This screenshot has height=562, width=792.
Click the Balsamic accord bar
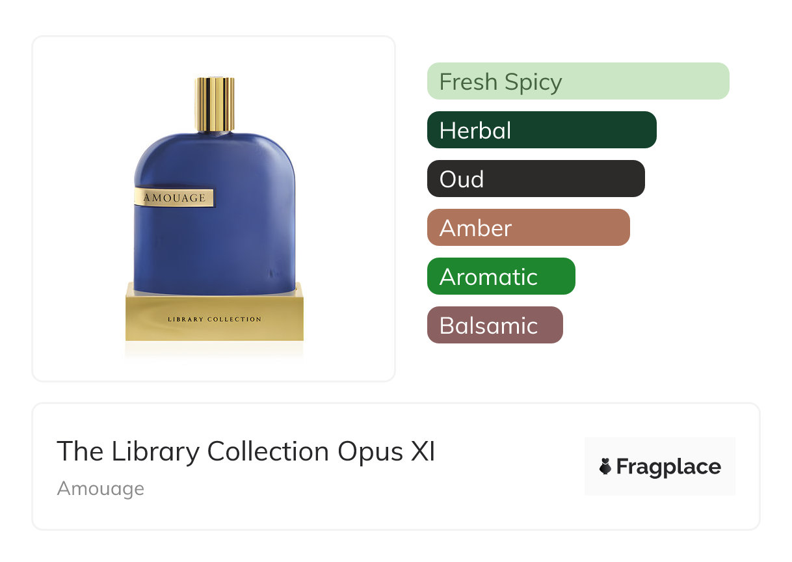click(495, 325)
